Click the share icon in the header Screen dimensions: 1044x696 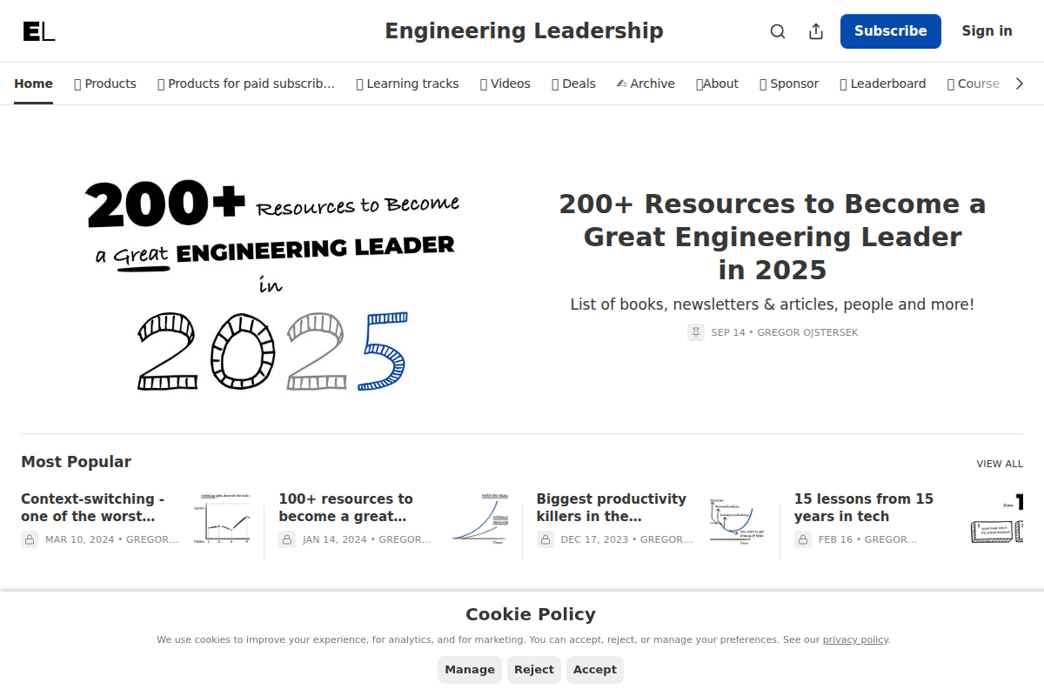[x=815, y=30]
